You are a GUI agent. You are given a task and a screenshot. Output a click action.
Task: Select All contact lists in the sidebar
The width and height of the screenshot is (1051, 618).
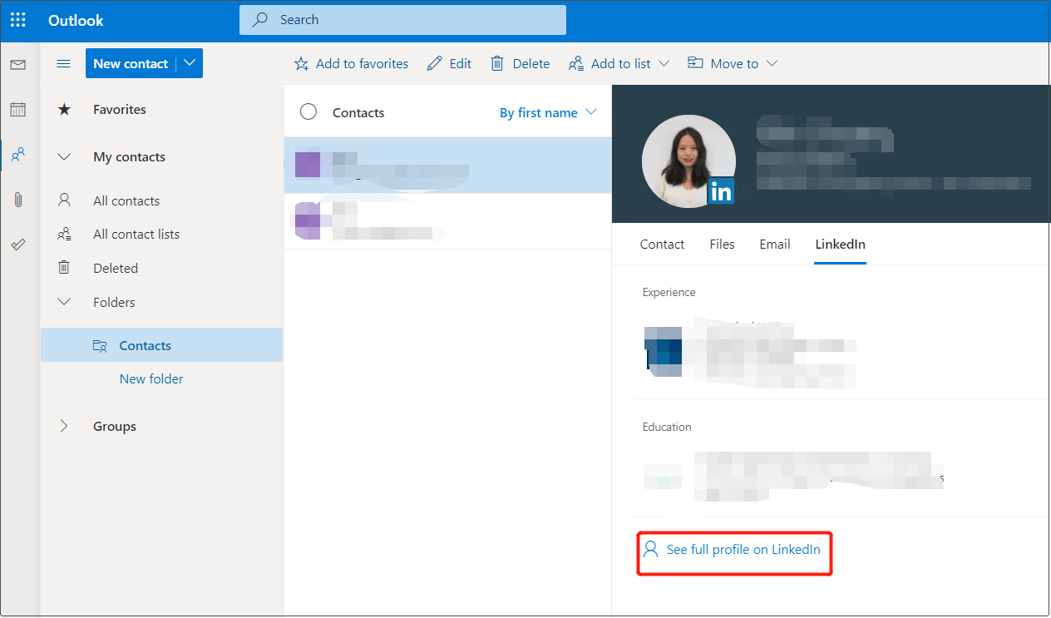coord(136,235)
